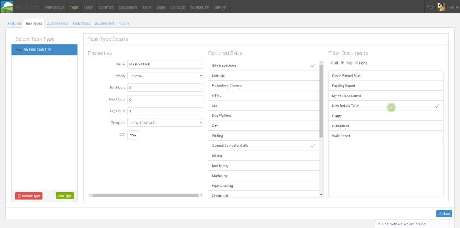Switch to the Backlog Sort tab
This screenshot has width=460, height=228.
point(104,23)
